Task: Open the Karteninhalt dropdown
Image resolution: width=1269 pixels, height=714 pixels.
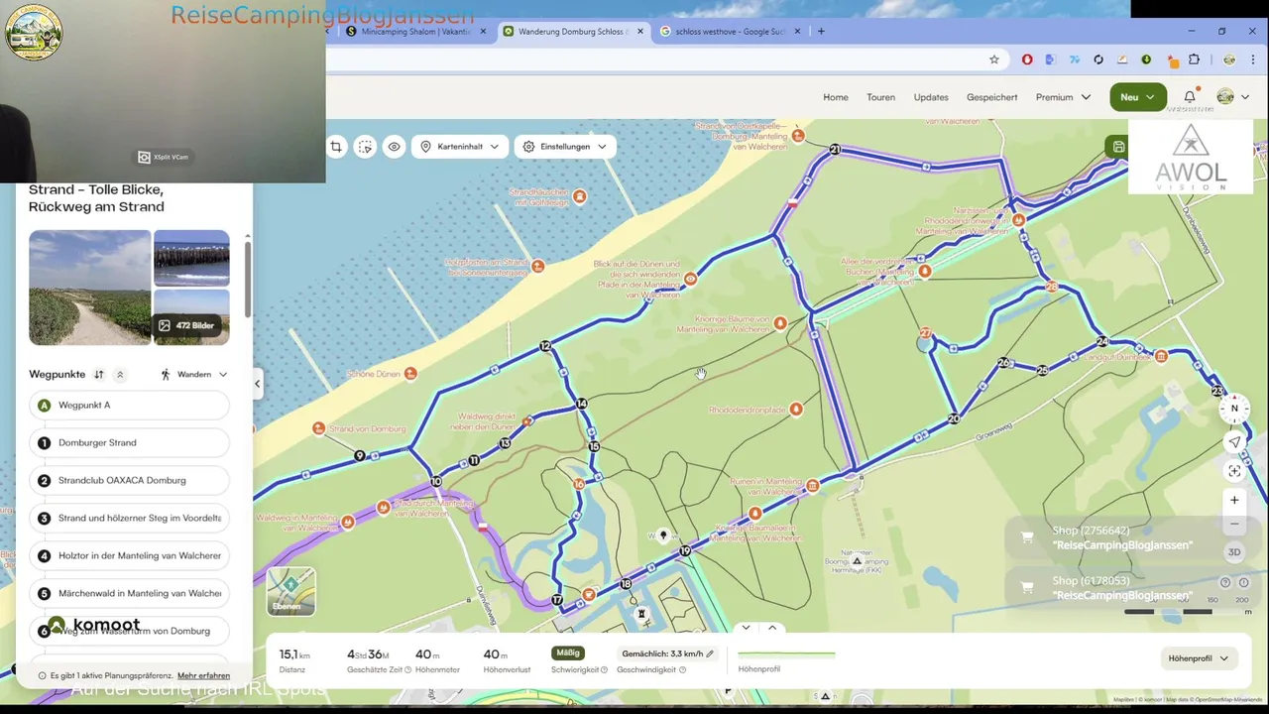Action: (x=460, y=147)
